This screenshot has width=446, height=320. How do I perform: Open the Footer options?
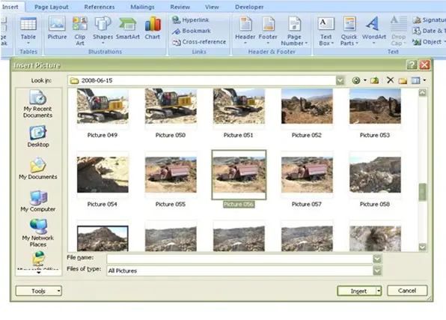268,31
